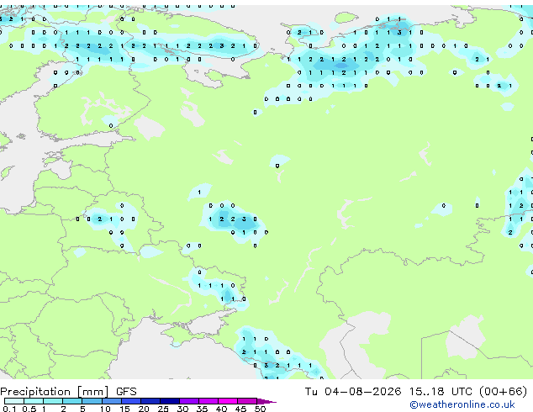Image resolution: width=533 pixels, height=412 pixels.
Task: Click the "GFS" model label
Action: click(126, 392)
